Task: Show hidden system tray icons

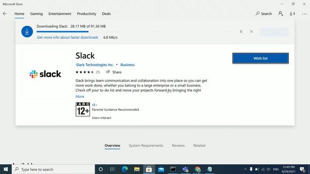Action: click(x=246, y=169)
